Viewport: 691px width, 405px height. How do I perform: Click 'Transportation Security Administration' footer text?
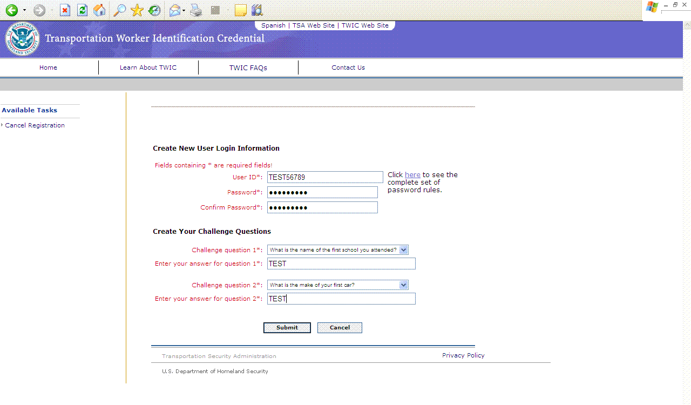click(219, 356)
